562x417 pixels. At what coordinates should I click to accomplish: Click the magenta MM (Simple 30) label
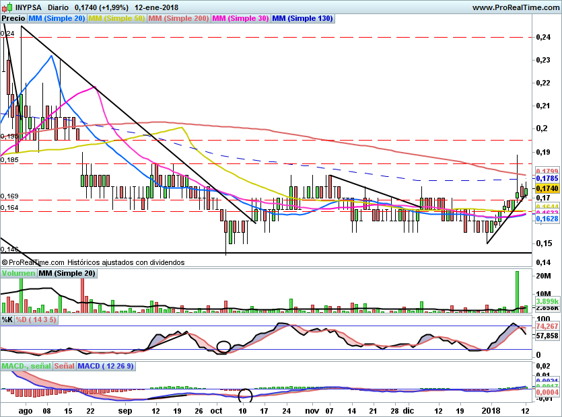240,19
